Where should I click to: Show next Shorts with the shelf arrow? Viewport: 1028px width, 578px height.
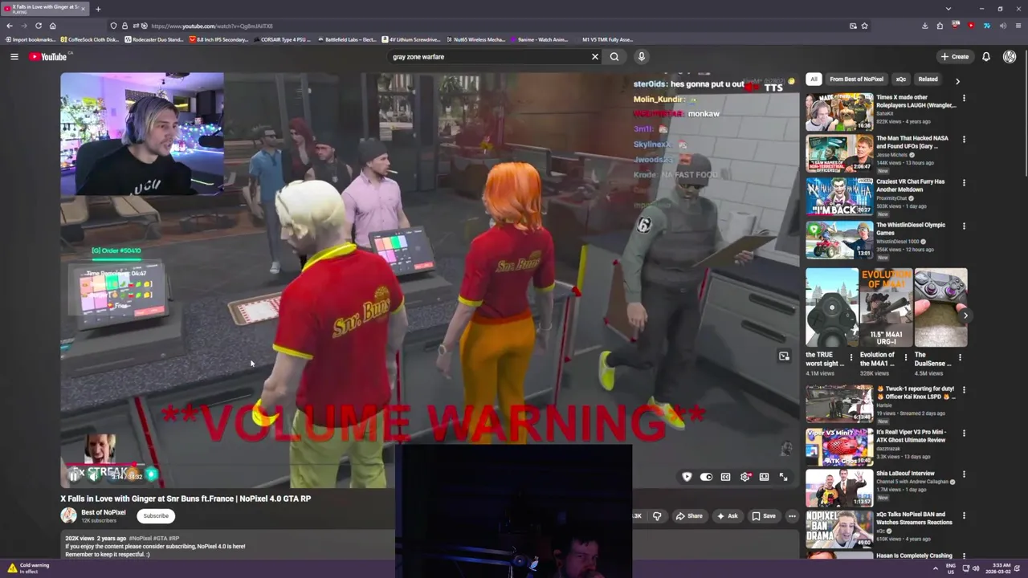pos(965,315)
